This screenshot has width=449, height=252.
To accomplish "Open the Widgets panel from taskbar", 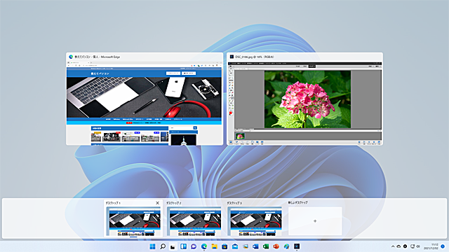I will 183,246.
